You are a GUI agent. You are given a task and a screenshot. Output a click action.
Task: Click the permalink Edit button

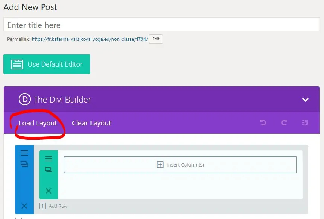156,39
